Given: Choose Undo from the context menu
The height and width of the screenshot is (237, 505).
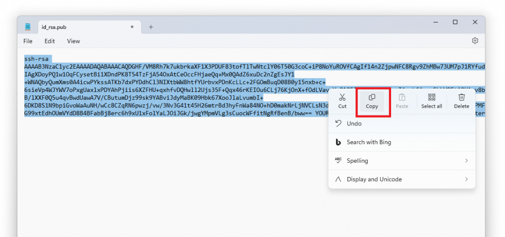Looking at the screenshot, I should pos(401,123).
